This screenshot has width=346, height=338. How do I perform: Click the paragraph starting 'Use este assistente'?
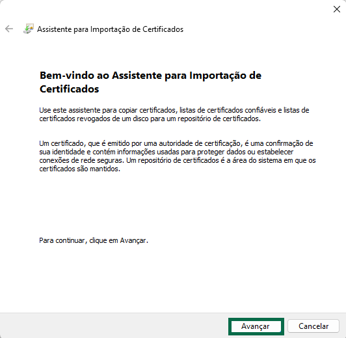[x=174, y=115]
